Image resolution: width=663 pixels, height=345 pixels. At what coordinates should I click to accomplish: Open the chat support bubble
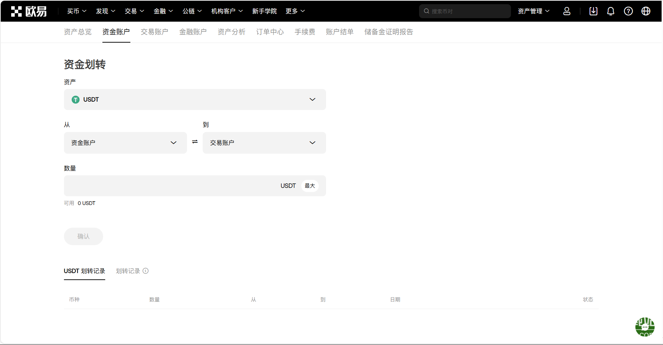point(644,327)
